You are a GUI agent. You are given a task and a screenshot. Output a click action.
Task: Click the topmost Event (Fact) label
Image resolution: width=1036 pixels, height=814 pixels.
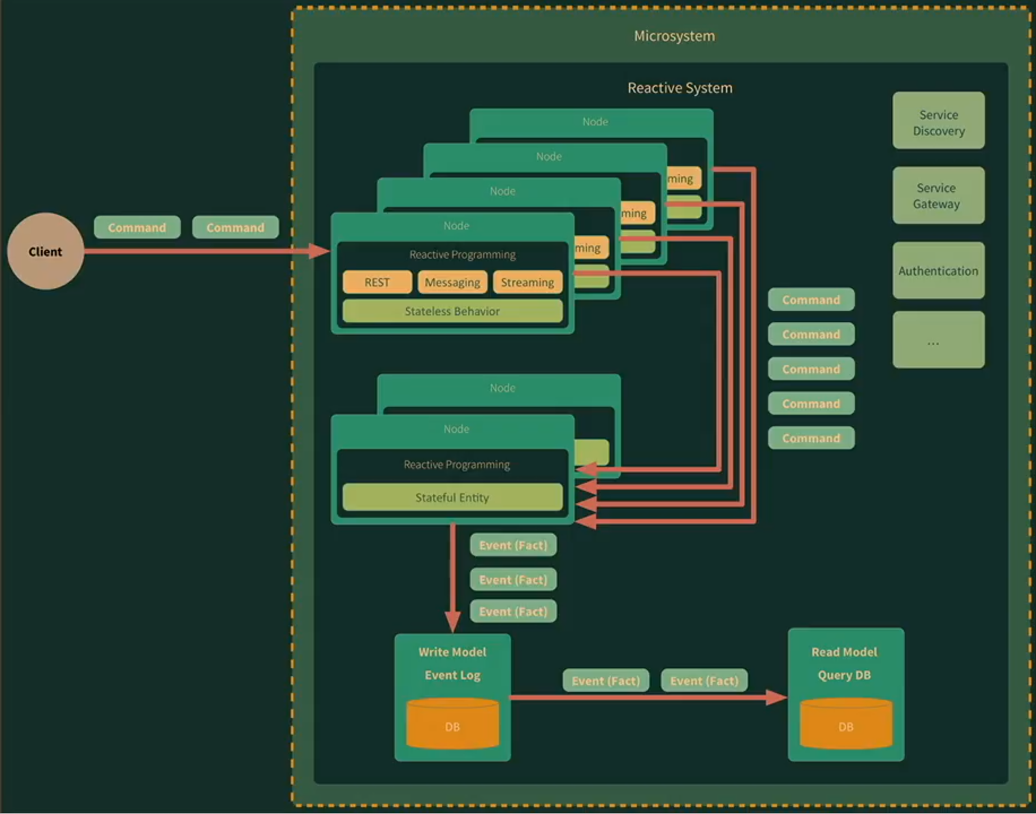pyautogui.click(x=512, y=545)
